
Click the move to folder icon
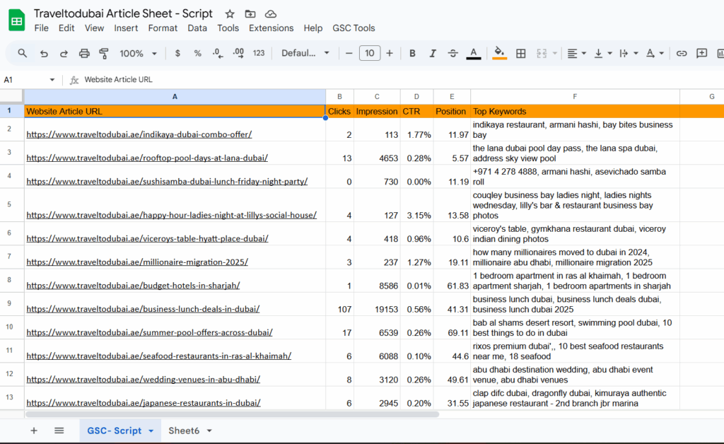click(250, 14)
